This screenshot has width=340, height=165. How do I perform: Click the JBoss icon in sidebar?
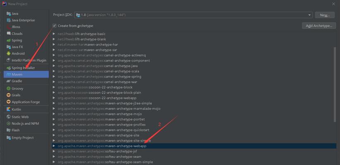(x=9, y=27)
